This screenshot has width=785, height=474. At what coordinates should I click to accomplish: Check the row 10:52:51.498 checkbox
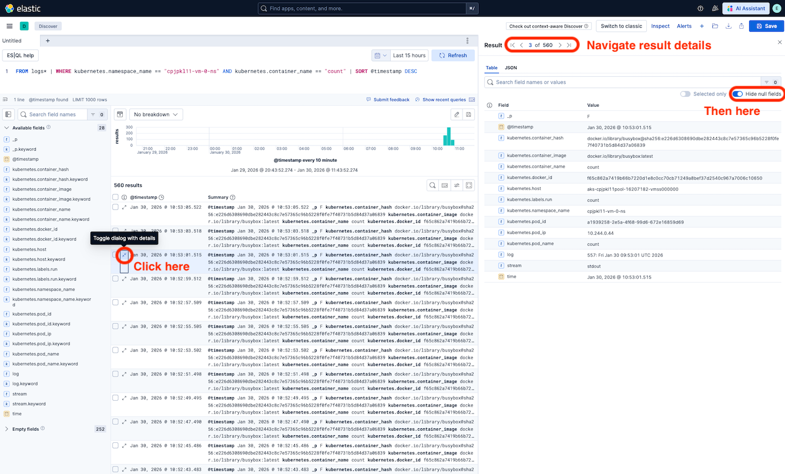click(116, 374)
